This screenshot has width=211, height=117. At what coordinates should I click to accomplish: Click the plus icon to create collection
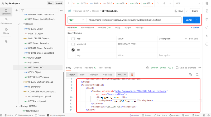pyautogui.click(x=17, y=10)
